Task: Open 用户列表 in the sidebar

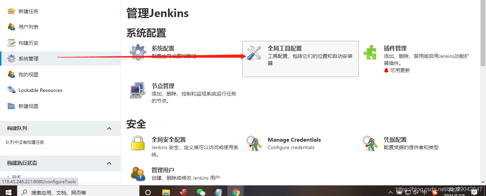Action: [28, 27]
